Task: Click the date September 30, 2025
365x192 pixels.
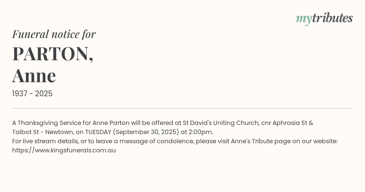Action: (144, 132)
